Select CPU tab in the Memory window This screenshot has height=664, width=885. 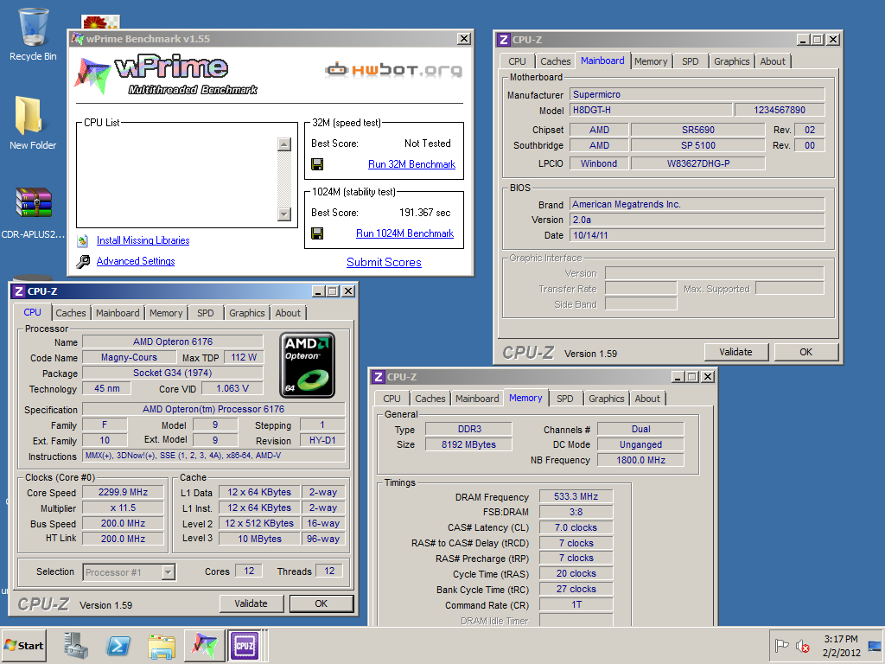pyautogui.click(x=392, y=399)
